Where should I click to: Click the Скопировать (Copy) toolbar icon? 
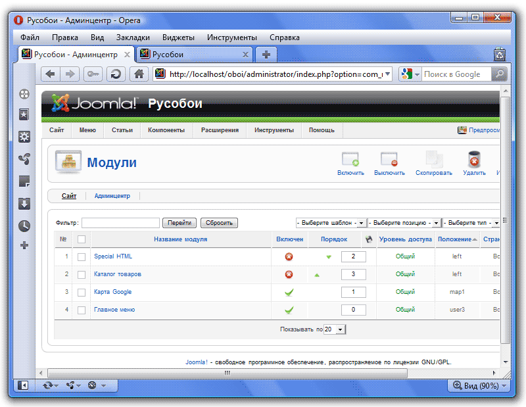pos(433,160)
